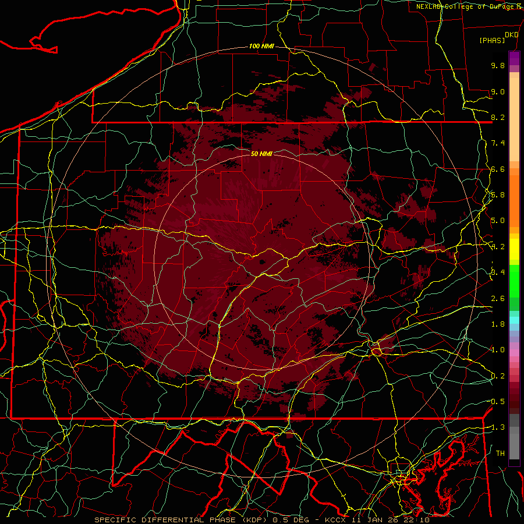524x524 pixels.
Task: Click the 5.8 legend value
Action: pos(498,195)
